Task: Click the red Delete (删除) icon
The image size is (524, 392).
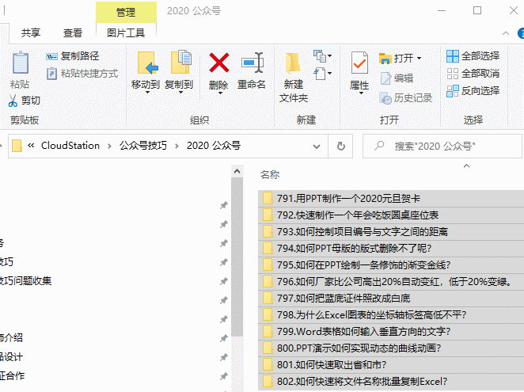Action: (x=219, y=63)
